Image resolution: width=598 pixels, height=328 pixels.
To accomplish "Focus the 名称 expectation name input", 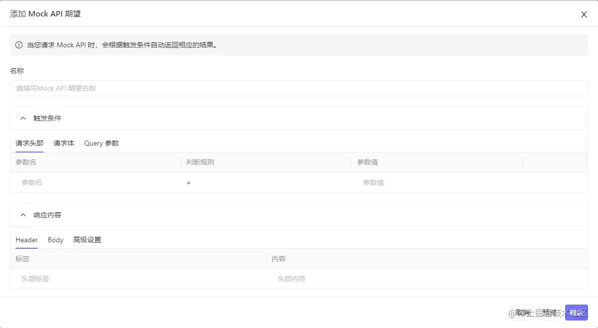I will 299,88.
